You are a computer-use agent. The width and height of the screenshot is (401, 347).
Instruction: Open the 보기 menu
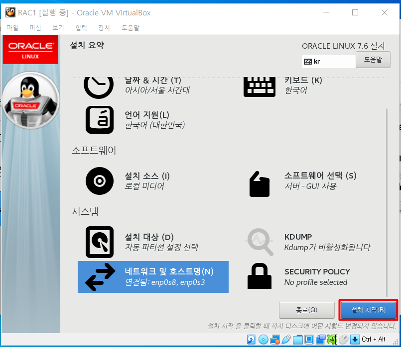tap(58, 27)
